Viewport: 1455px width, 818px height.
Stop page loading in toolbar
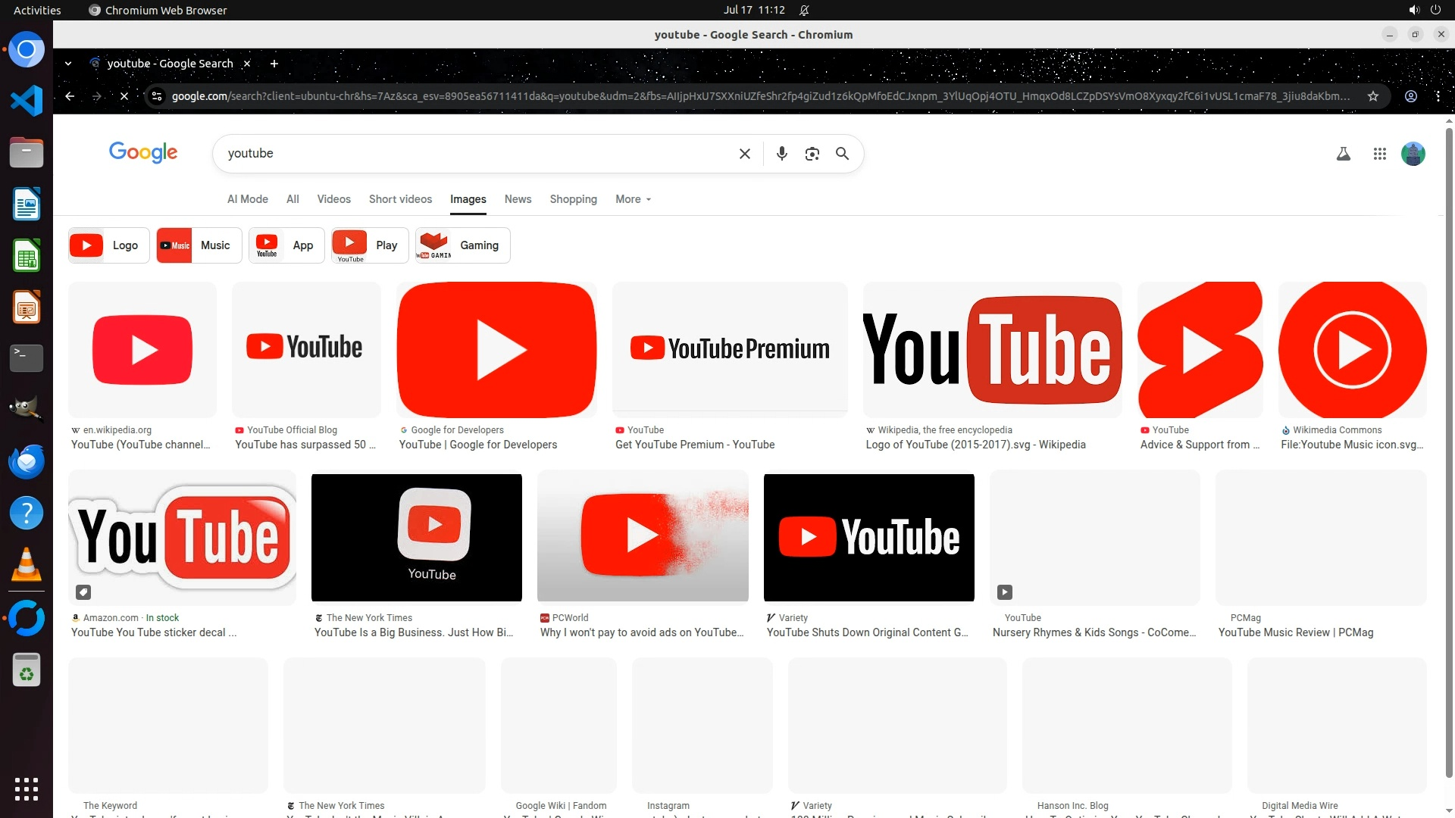pyautogui.click(x=124, y=96)
